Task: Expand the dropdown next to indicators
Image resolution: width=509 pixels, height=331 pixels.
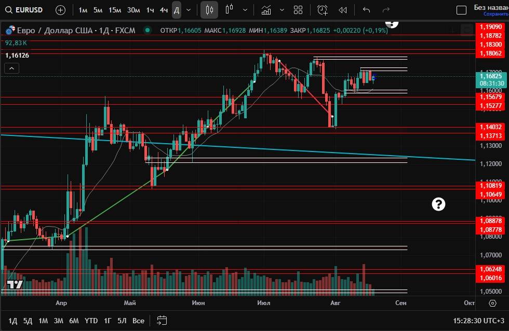Action: tap(282, 10)
